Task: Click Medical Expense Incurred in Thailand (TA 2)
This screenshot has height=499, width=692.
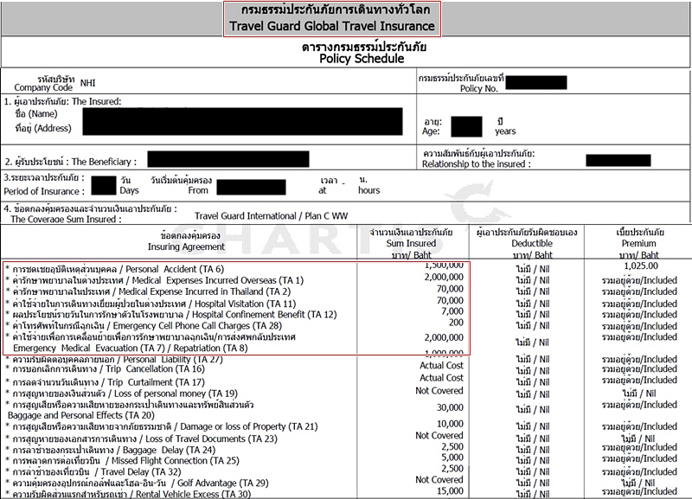Action: [148, 291]
